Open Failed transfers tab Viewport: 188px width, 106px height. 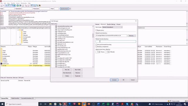click(15, 98)
